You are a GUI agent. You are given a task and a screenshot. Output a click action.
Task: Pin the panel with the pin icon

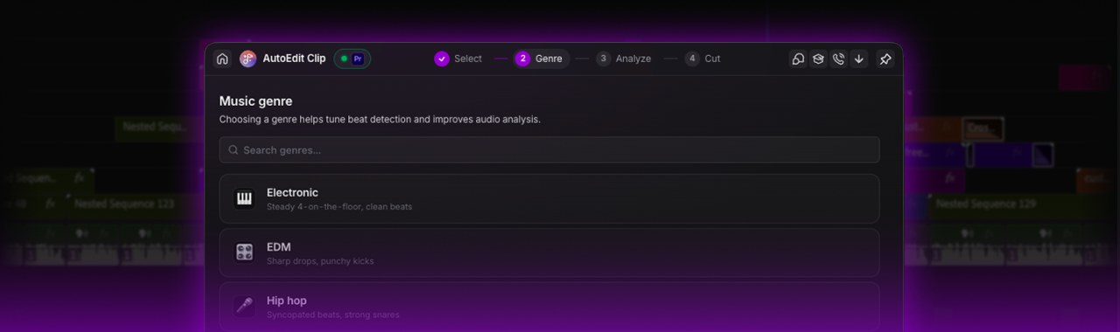coord(885,59)
